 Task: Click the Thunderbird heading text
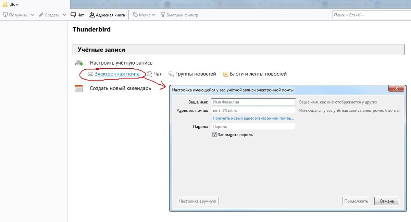(92, 29)
